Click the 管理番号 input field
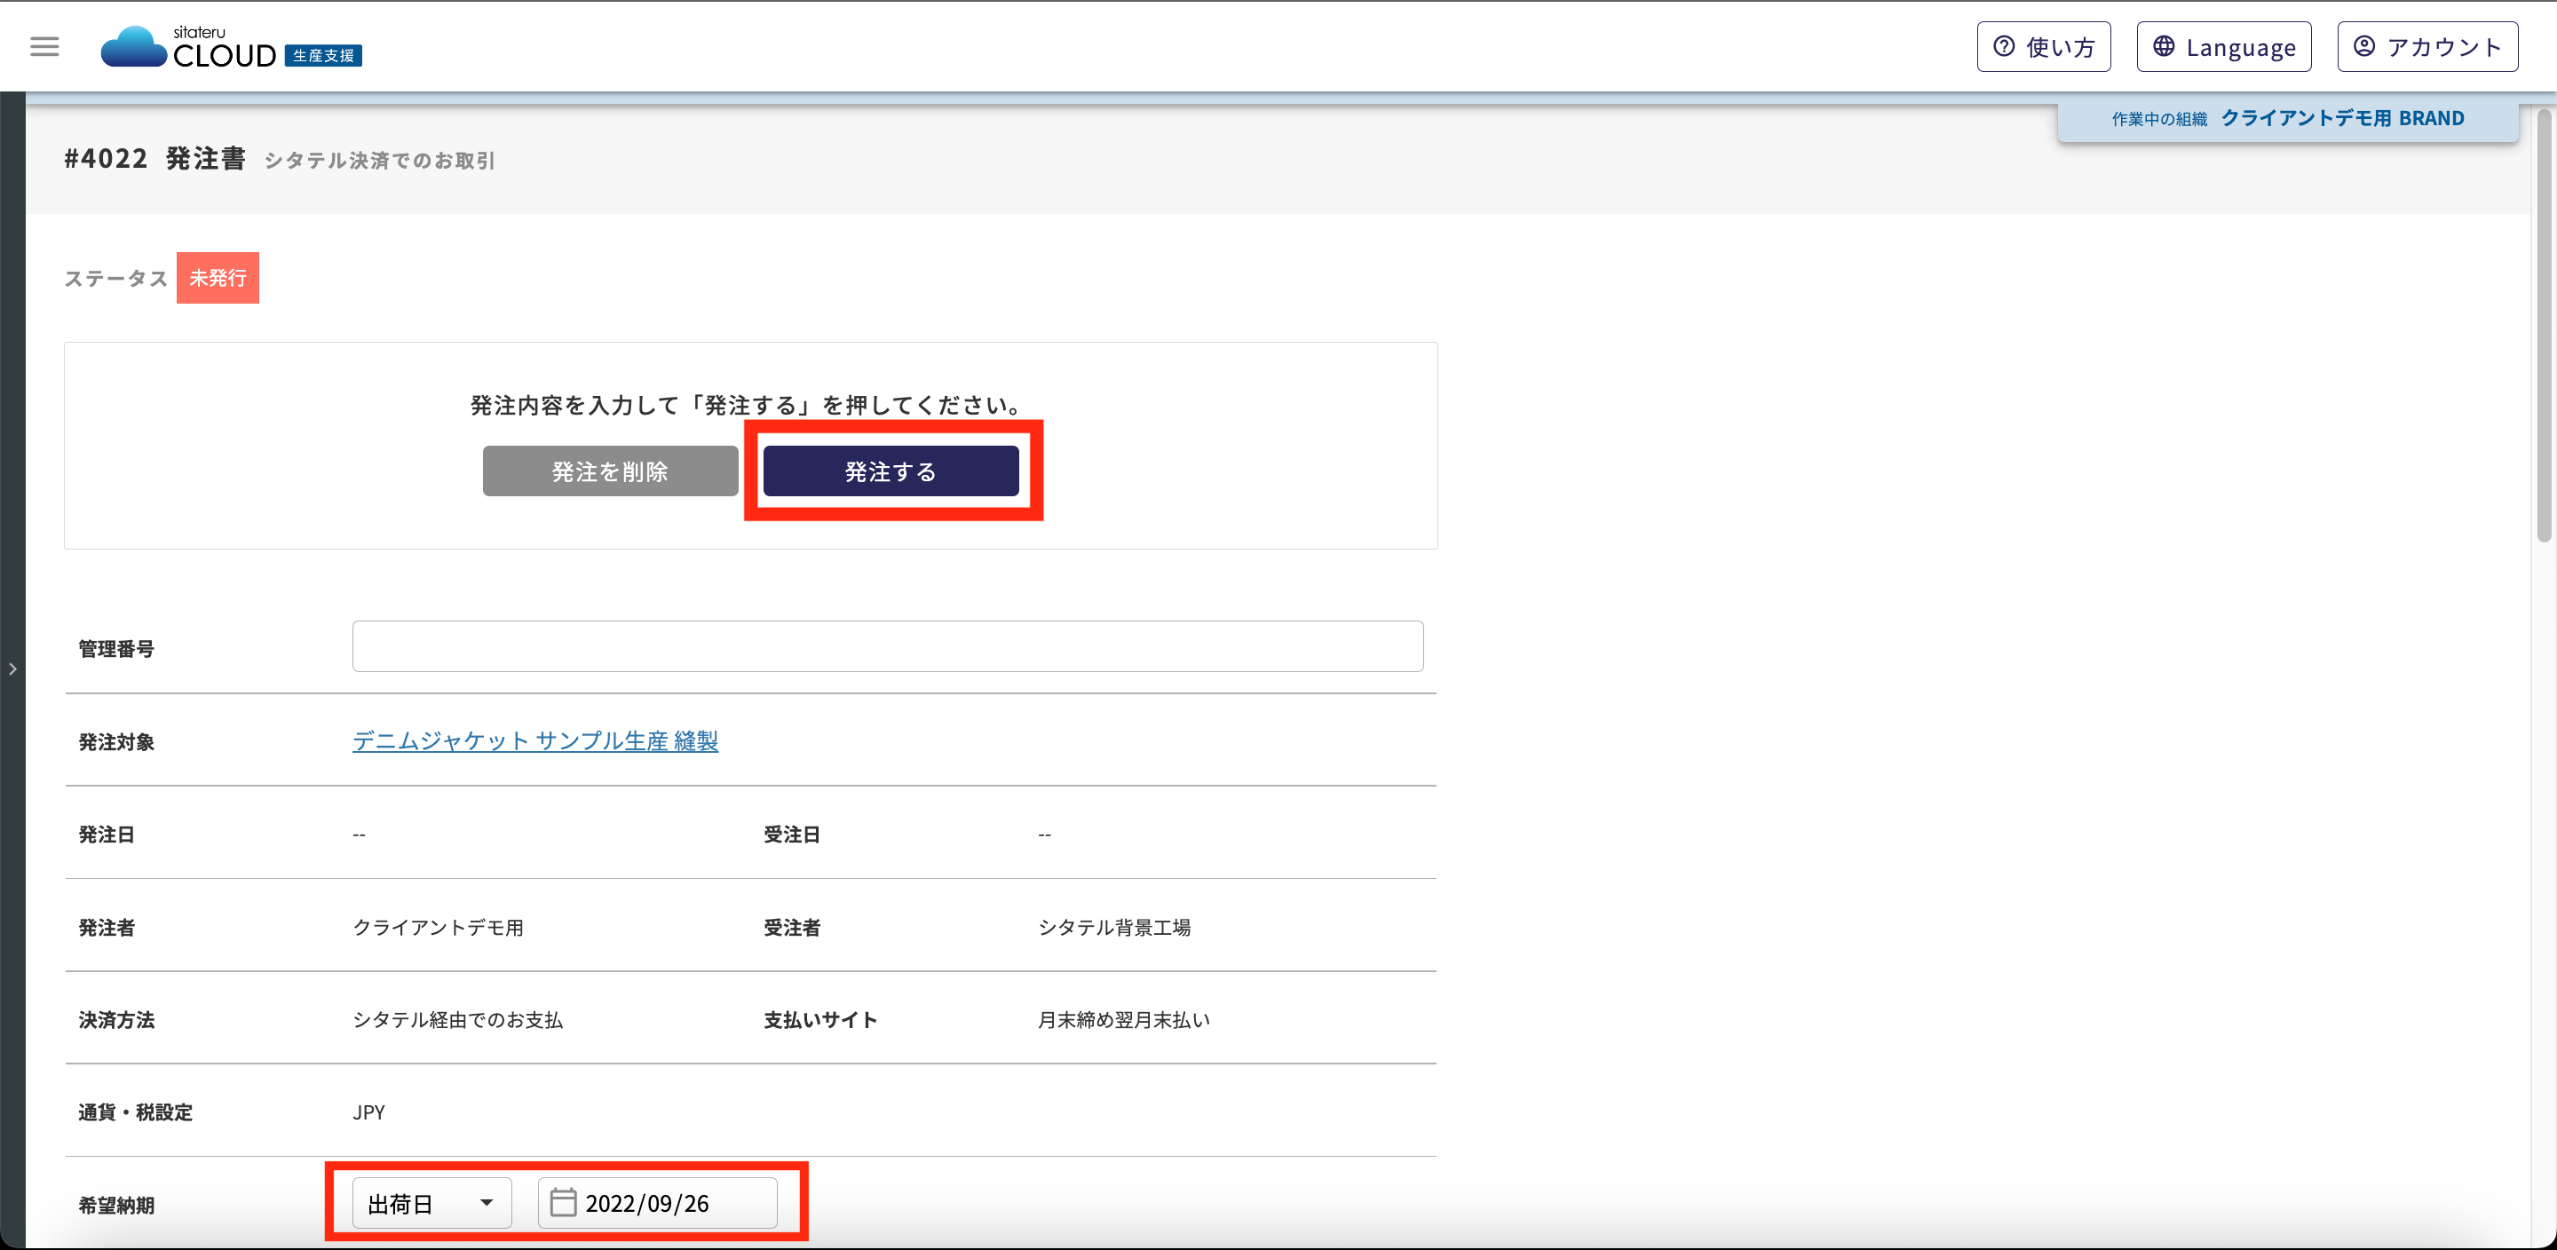The height and width of the screenshot is (1250, 2557). [x=888, y=646]
